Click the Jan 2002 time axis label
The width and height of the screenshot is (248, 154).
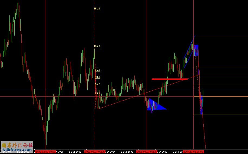[x=163, y=152]
